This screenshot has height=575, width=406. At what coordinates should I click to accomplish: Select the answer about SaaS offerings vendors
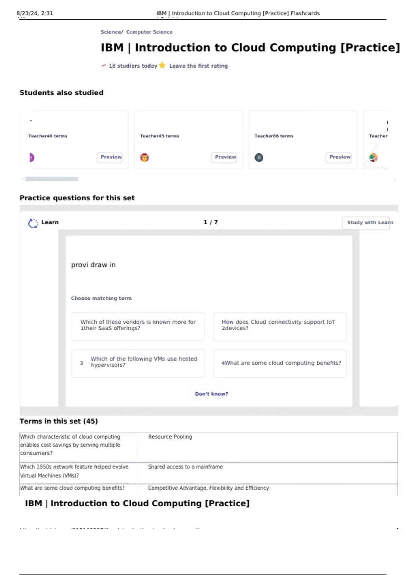[x=138, y=325]
